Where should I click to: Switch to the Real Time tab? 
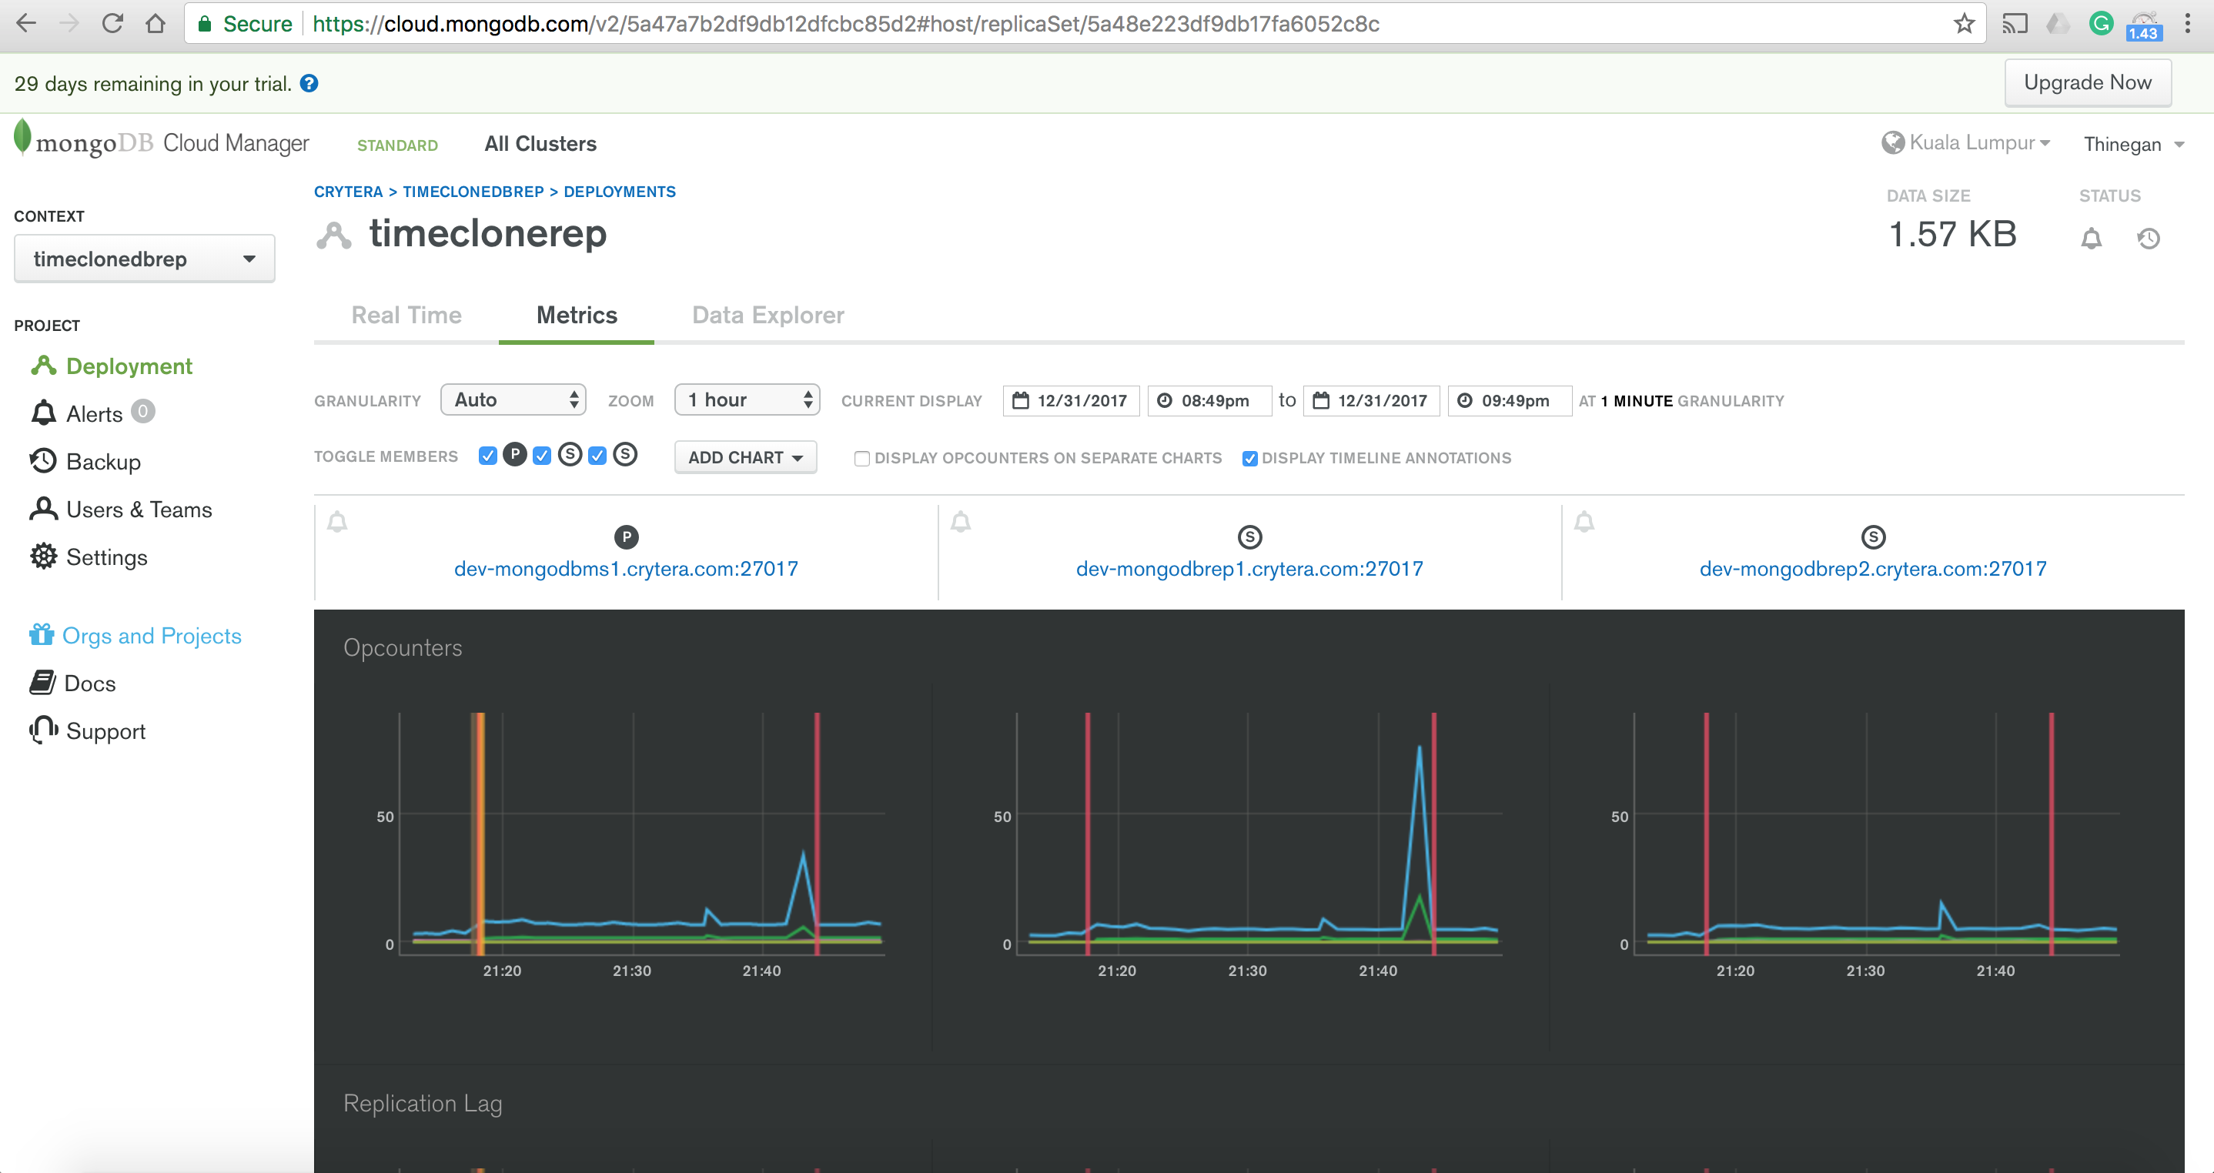coord(406,315)
